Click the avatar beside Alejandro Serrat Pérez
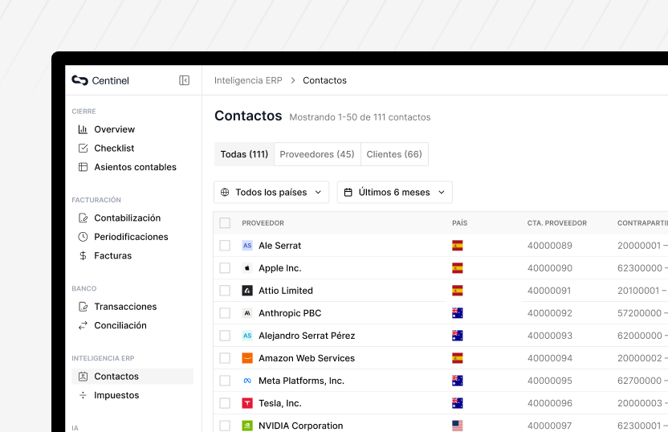 [x=247, y=336]
